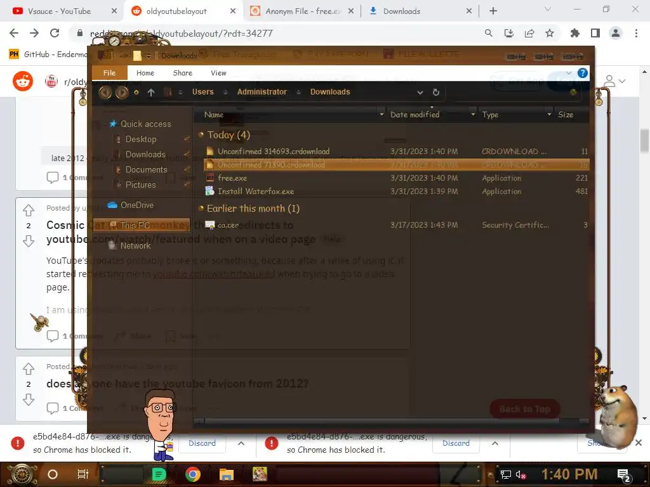Screen dimensions: 650x487
Task: Open Name column filter dropdown arrow
Action: pos(381,114)
